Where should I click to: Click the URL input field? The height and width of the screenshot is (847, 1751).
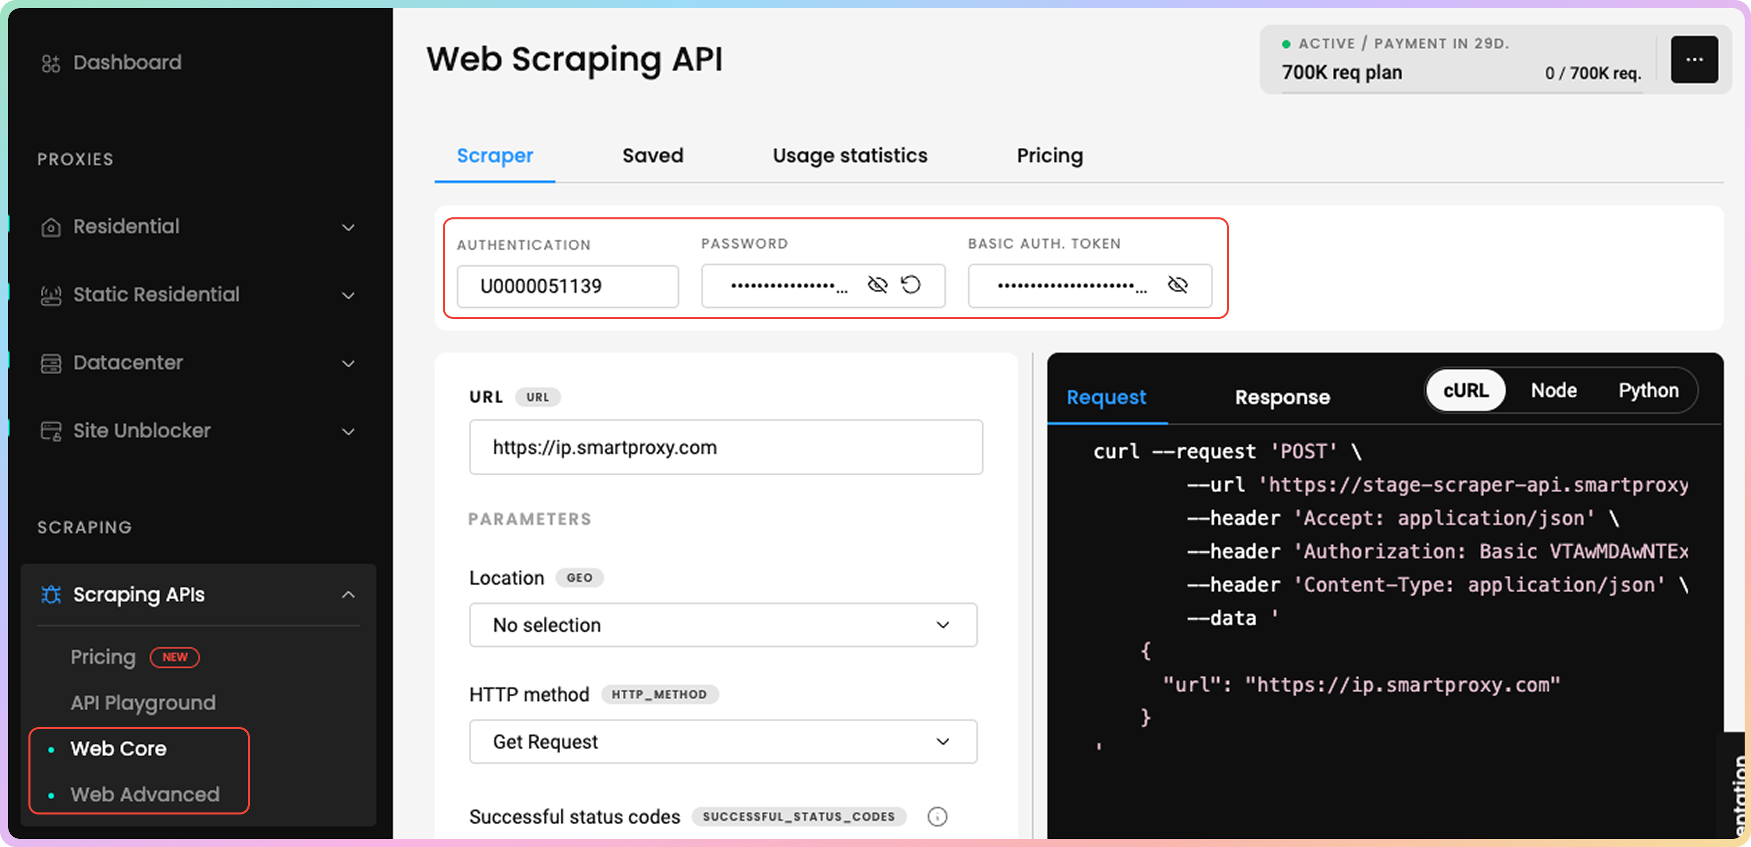[726, 447]
